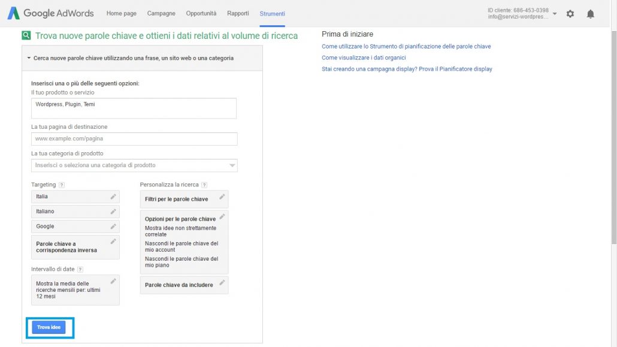Edit Filtri per le parole chiave pencil
Image resolution: width=617 pixels, height=347 pixels.
(x=222, y=197)
